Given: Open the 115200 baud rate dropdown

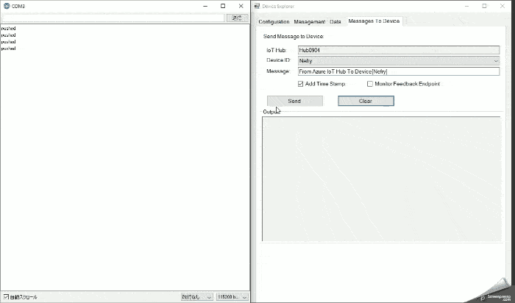Looking at the screenshot, I should click(232, 297).
